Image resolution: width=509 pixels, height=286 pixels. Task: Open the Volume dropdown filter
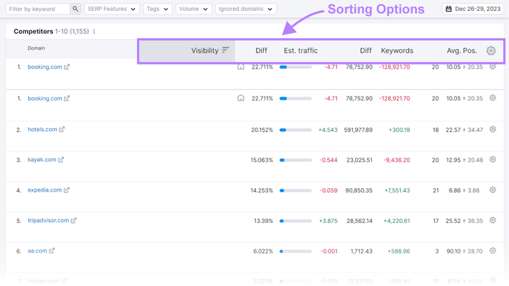click(x=194, y=9)
